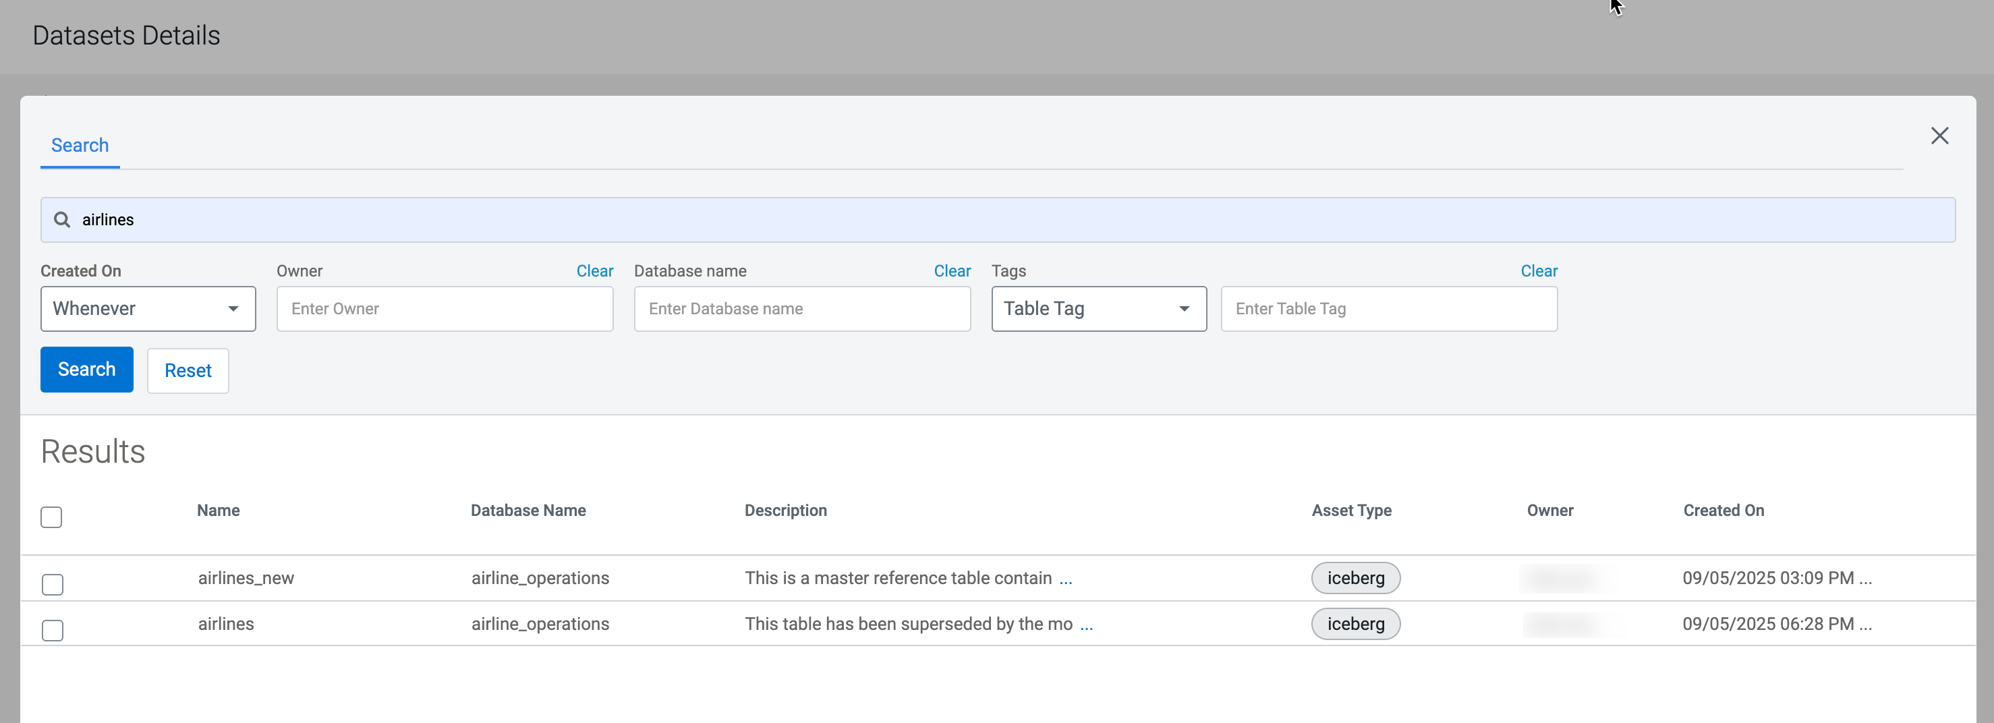Click the Reset button
Viewport: 1994px width, 723px height.
pos(188,371)
